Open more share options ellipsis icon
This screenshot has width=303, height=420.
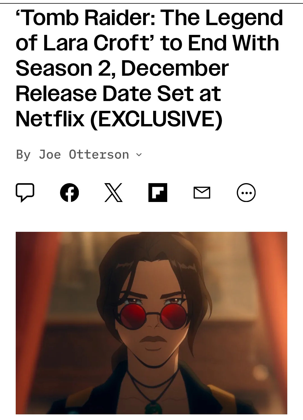[246, 193]
